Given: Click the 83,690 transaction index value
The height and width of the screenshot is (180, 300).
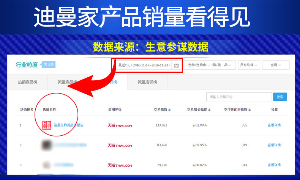Looking at the screenshot, I should click(x=162, y=145).
